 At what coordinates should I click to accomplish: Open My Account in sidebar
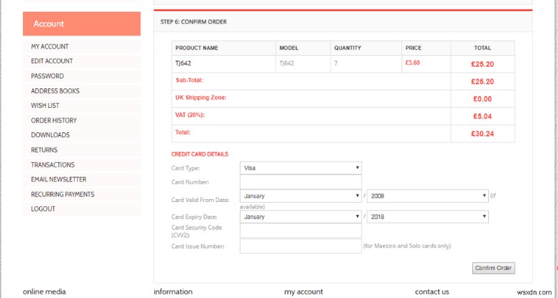(50, 47)
